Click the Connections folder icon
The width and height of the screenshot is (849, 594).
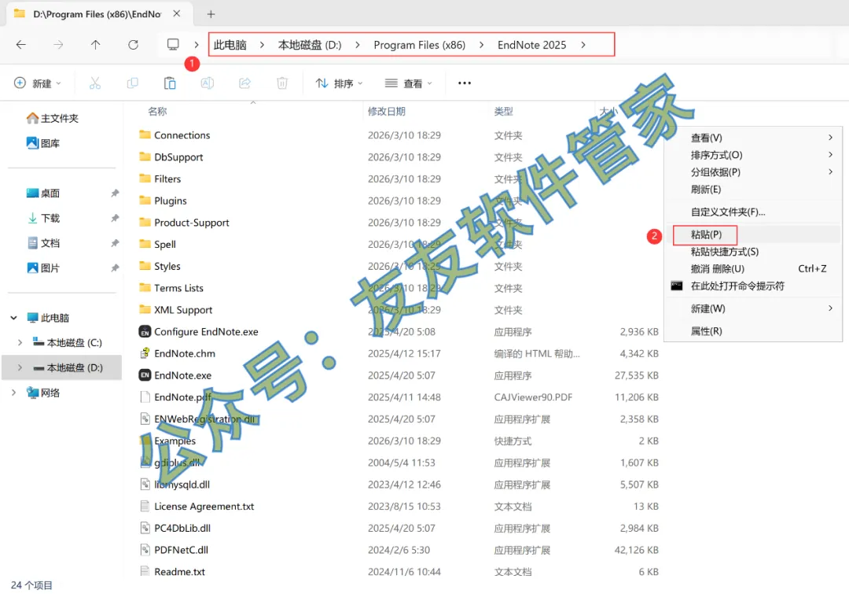click(x=145, y=135)
